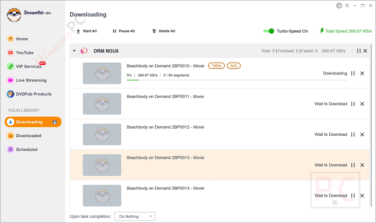
Task: Pause the entire DRM M3U8 group
Action: point(359,51)
